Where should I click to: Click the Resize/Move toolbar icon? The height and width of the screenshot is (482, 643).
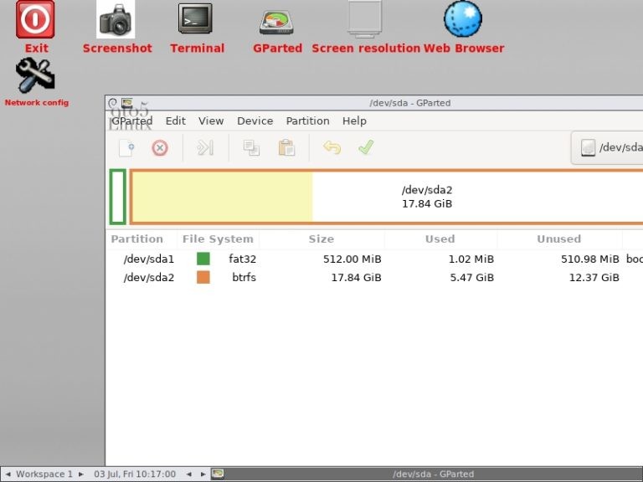click(205, 148)
